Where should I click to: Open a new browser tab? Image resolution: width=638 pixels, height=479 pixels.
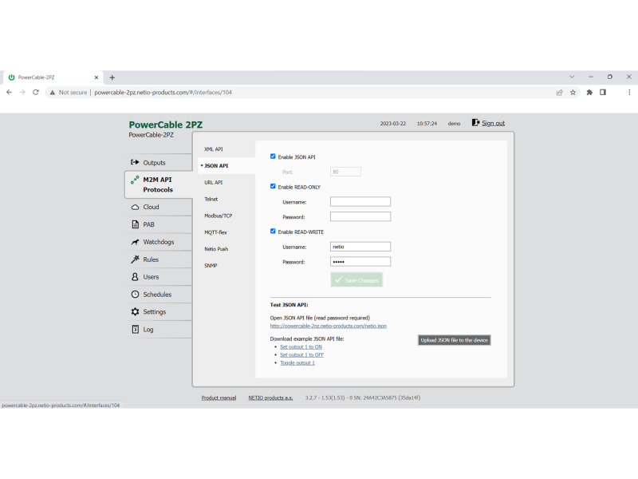[x=112, y=77]
